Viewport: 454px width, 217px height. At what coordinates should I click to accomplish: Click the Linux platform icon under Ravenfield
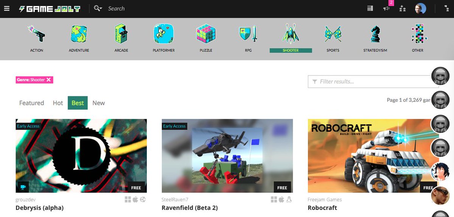(289, 199)
